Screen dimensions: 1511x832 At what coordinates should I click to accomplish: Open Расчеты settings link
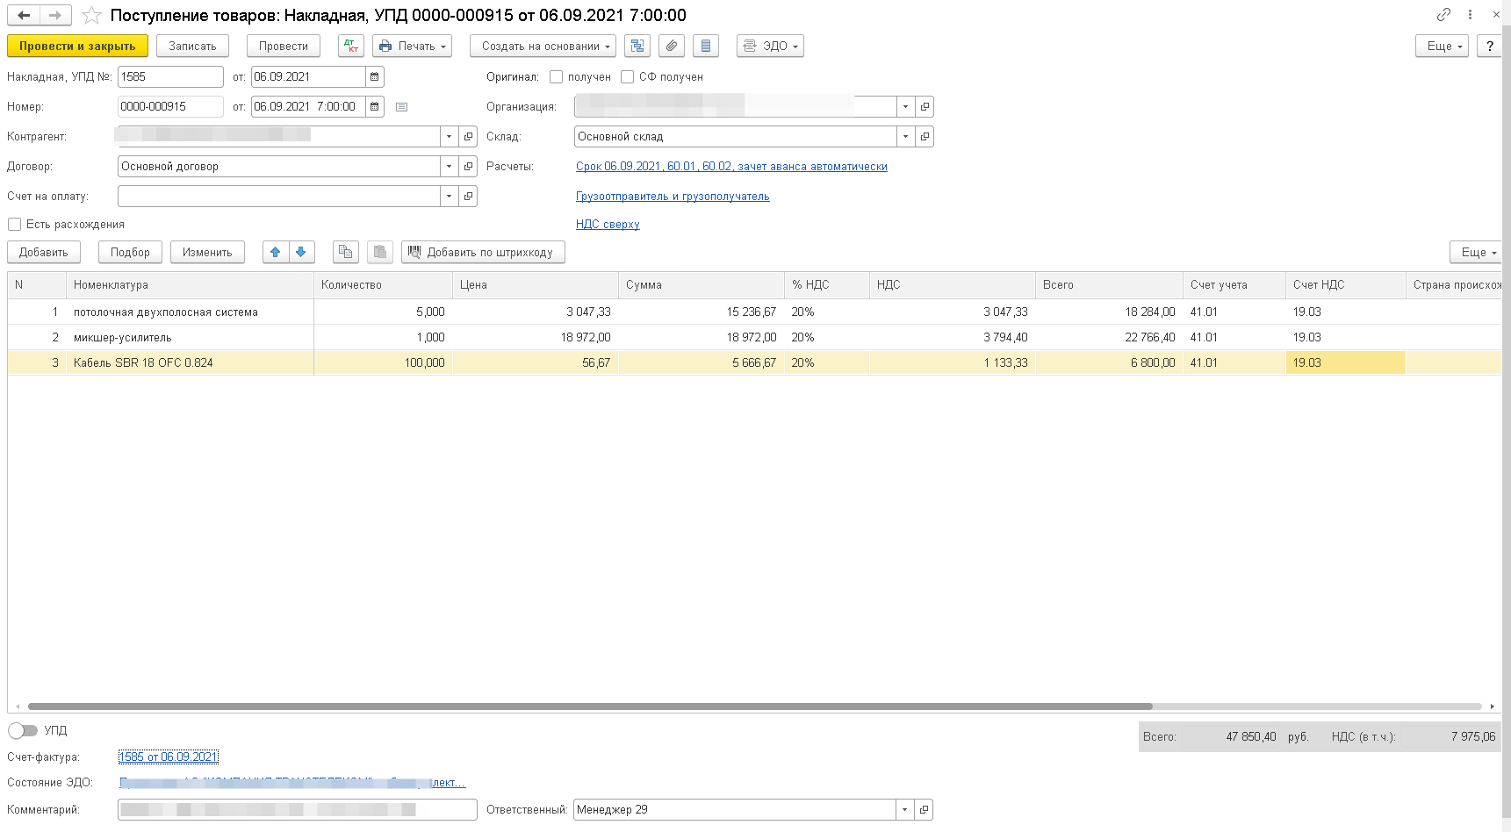pyautogui.click(x=731, y=167)
